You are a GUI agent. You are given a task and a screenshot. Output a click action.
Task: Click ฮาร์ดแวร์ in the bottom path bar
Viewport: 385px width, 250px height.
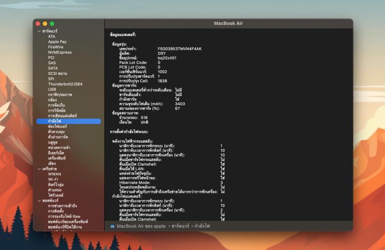[x=180, y=226]
